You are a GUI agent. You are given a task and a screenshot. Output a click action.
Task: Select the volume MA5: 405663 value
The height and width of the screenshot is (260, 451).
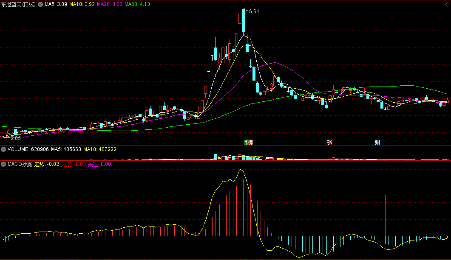coord(66,149)
